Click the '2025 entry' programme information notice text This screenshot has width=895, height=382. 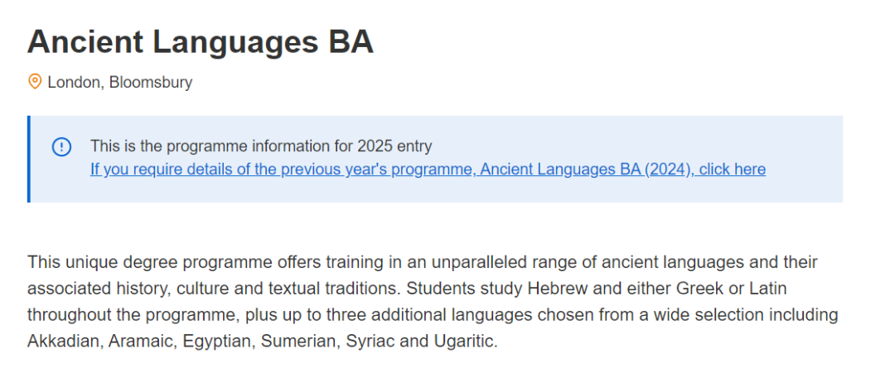pos(261,146)
